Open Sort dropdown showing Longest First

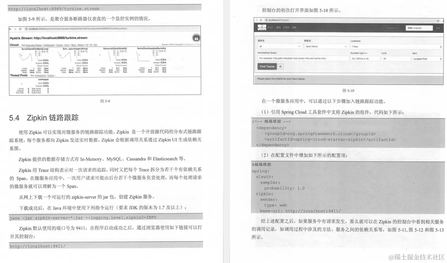click(x=427, y=59)
